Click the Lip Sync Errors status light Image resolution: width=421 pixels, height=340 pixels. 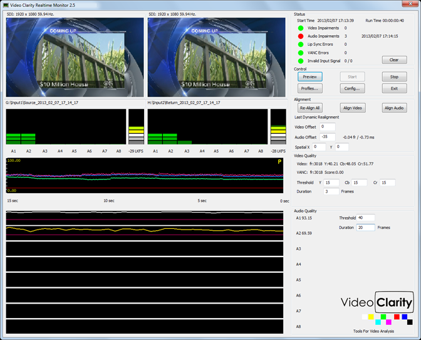tap(301, 45)
